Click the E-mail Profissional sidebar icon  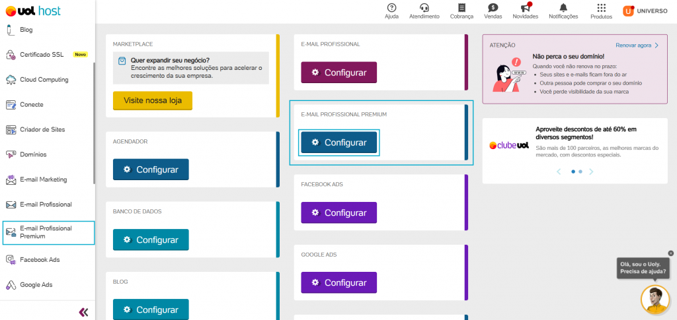click(11, 205)
